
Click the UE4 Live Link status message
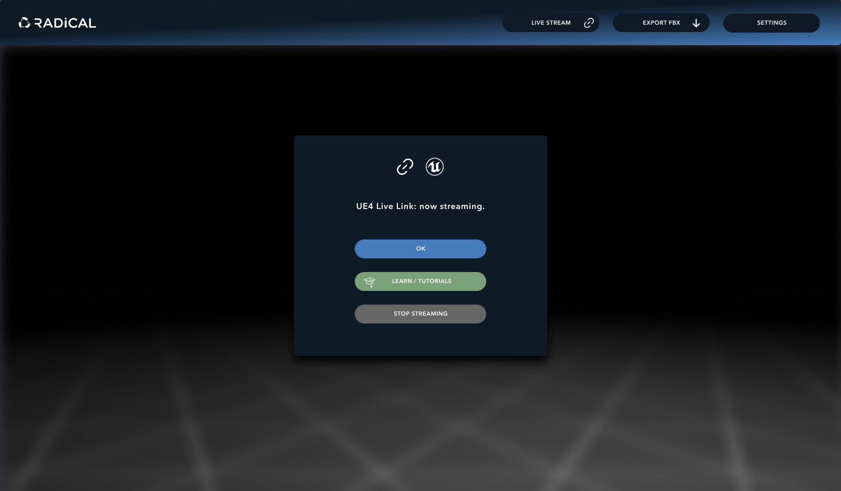[x=420, y=206]
